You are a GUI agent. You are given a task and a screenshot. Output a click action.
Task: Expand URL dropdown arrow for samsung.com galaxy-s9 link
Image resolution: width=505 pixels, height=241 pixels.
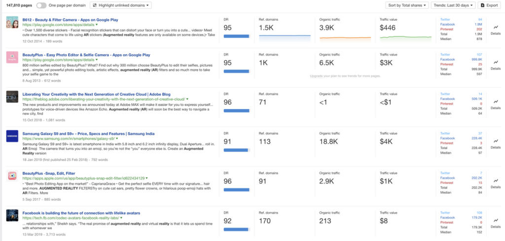(117, 139)
